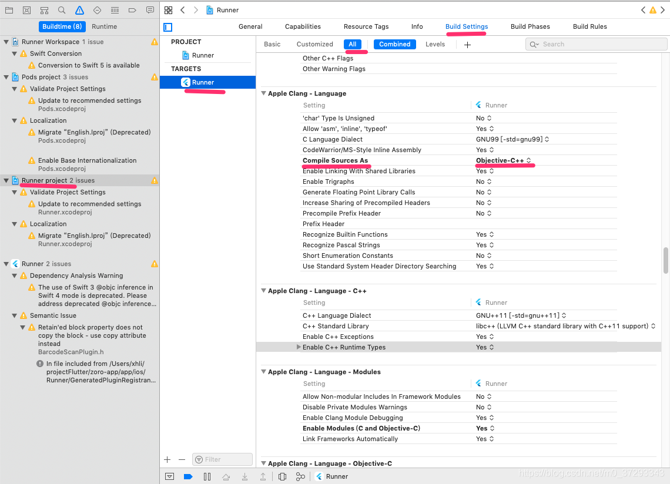
Task: Collapse the Apple Clang - Language section
Action: click(263, 93)
